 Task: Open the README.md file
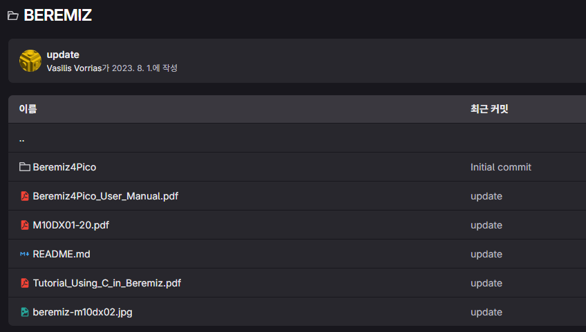[x=62, y=254]
